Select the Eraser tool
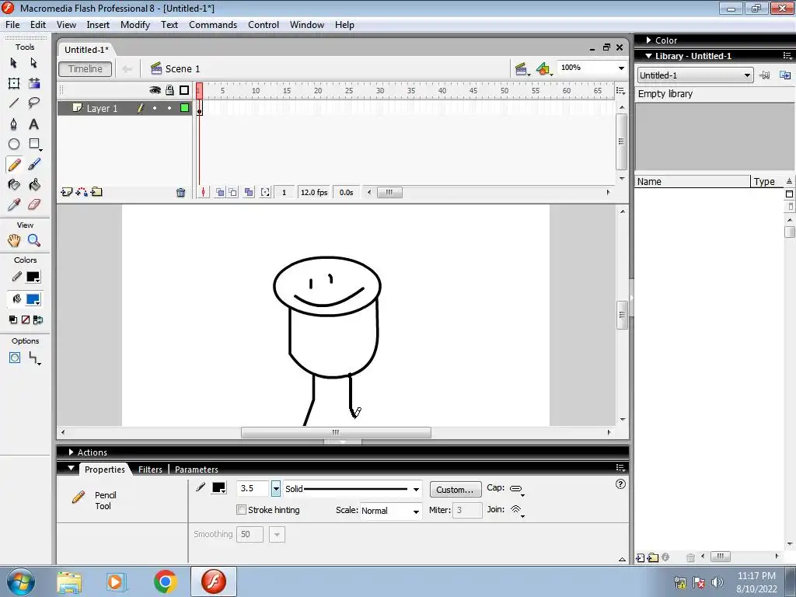The height and width of the screenshot is (597, 796). 34,205
